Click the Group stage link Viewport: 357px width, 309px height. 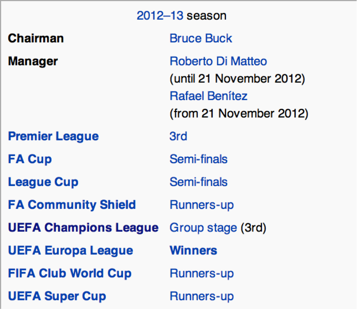click(x=203, y=228)
